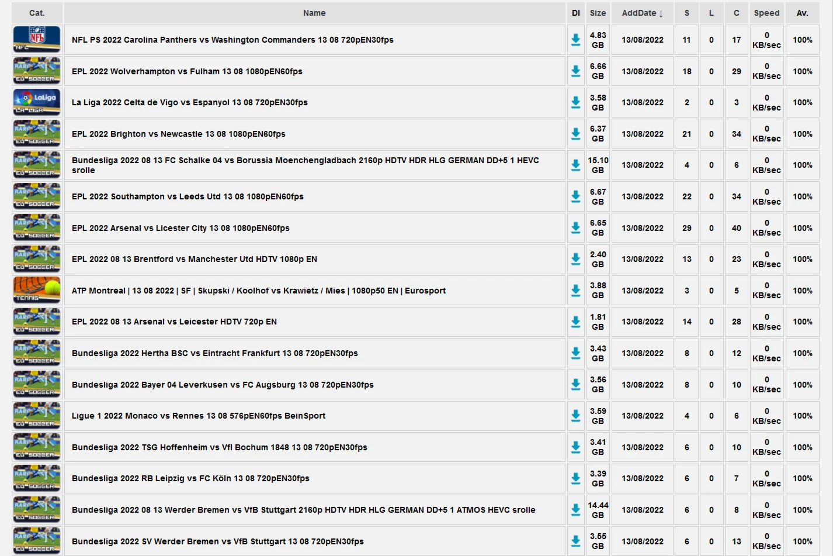Download the Leverkusen vs FC Augsburg torrent

[575, 385]
